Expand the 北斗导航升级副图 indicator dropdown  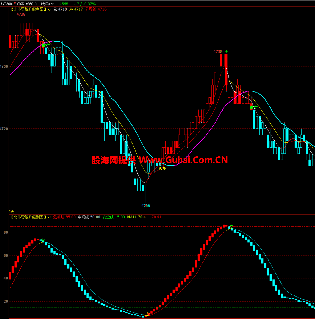click(x=50, y=217)
